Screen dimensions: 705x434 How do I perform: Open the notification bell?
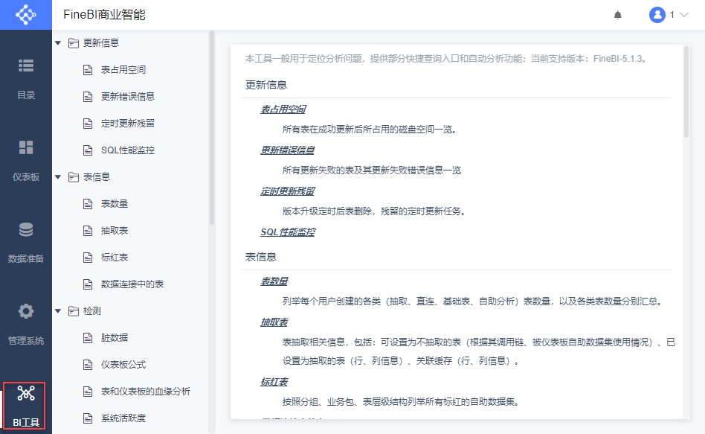tap(618, 15)
